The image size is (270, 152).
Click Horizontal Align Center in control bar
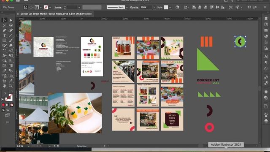200,7
